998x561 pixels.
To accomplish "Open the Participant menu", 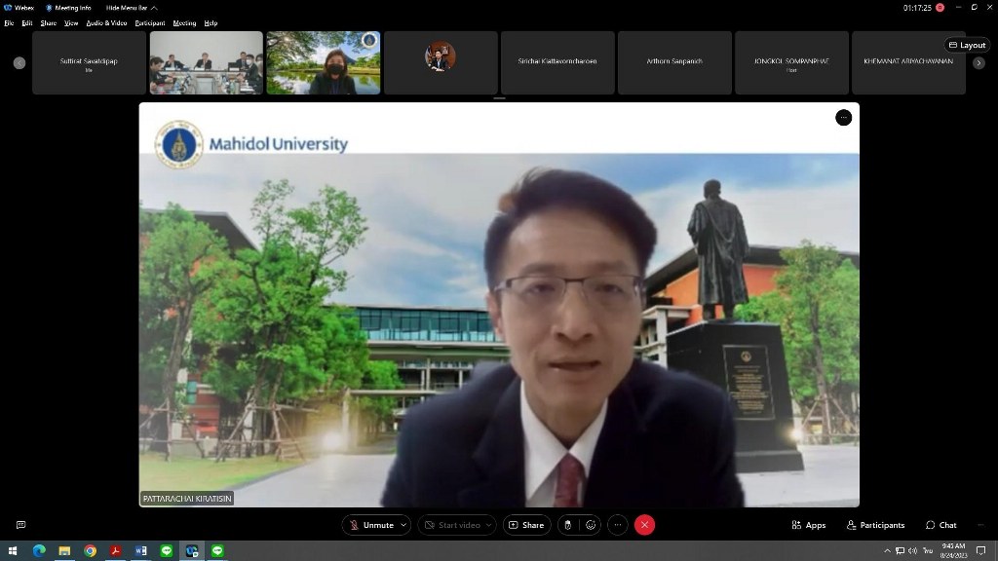I will pyautogui.click(x=150, y=22).
